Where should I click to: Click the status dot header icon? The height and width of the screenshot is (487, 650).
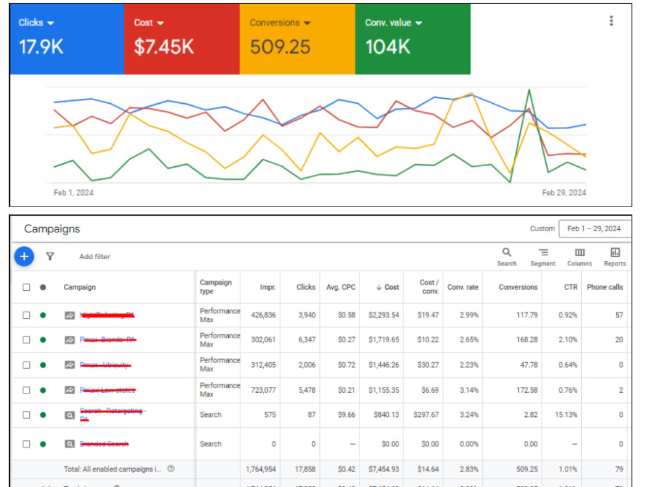[43, 288]
